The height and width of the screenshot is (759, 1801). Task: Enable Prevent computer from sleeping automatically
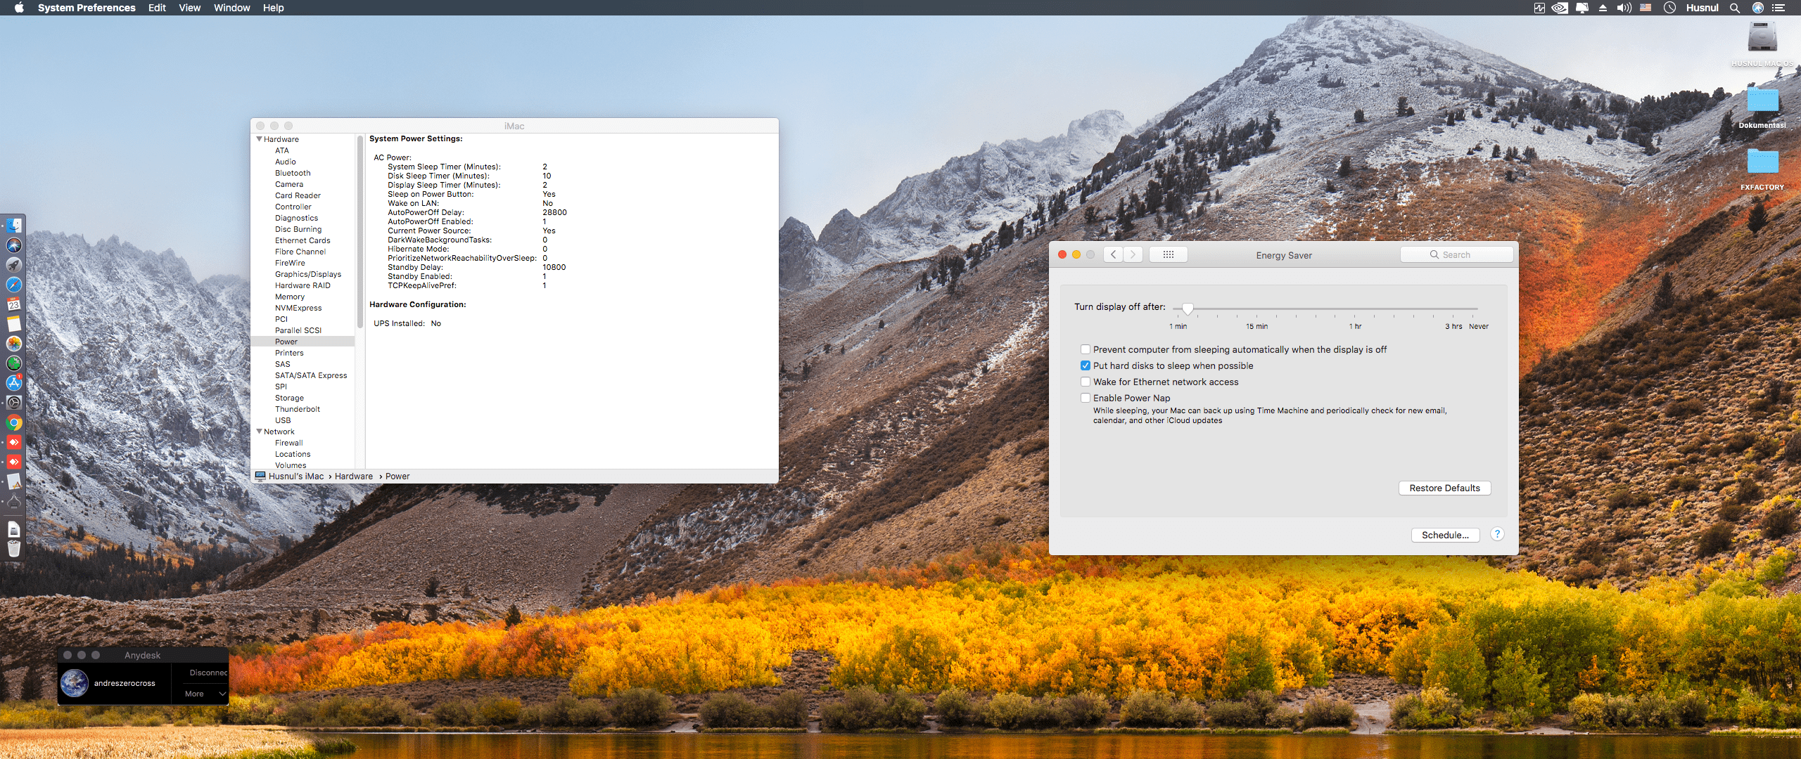point(1086,349)
